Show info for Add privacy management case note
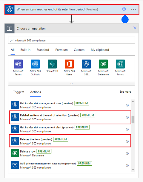Viewport: 143px width, 182px height. pos(127,166)
